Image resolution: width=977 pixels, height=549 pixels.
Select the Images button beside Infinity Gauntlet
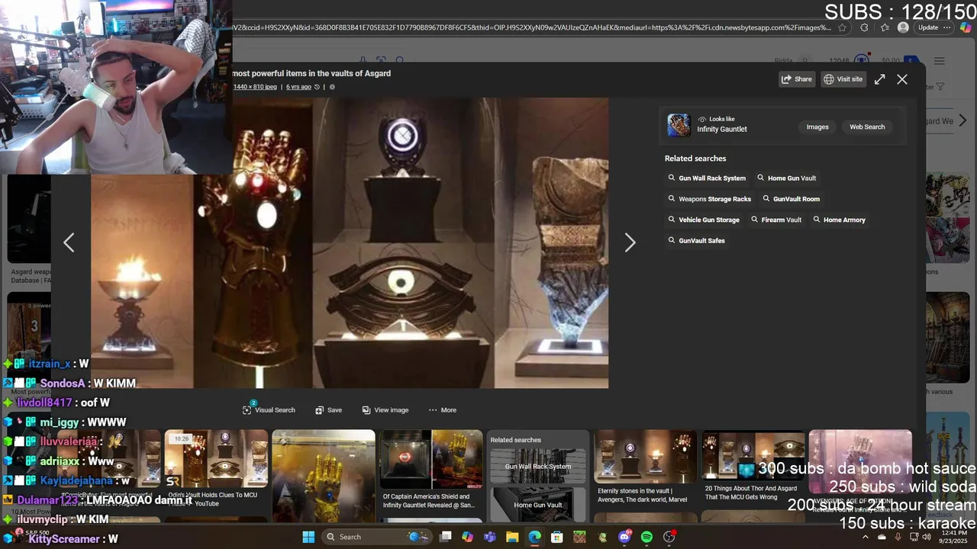click(x=817, y=127)
